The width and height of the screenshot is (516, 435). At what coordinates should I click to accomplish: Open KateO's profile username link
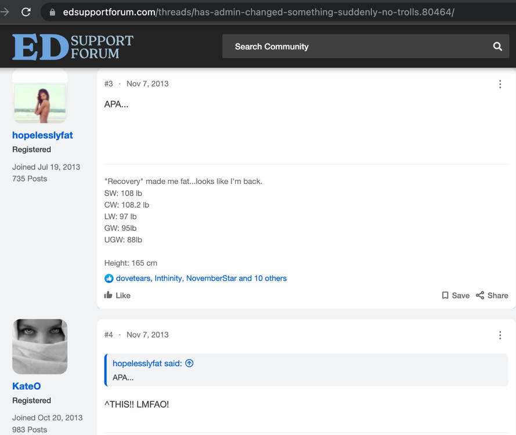pos(26,386)
